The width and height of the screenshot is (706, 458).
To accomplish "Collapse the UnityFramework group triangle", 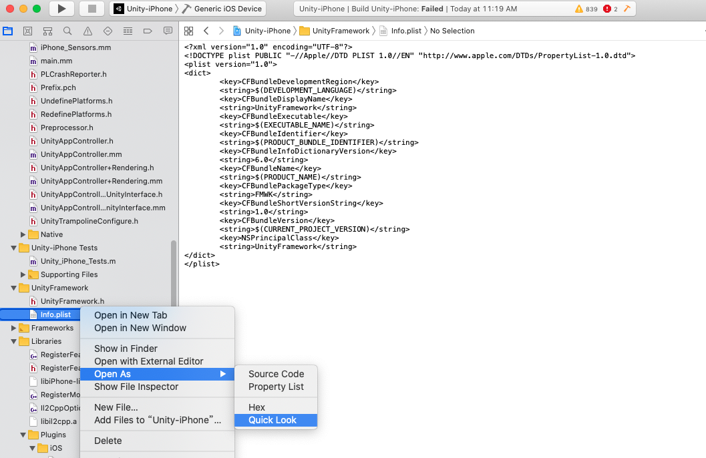I will (x=13, y=288).
